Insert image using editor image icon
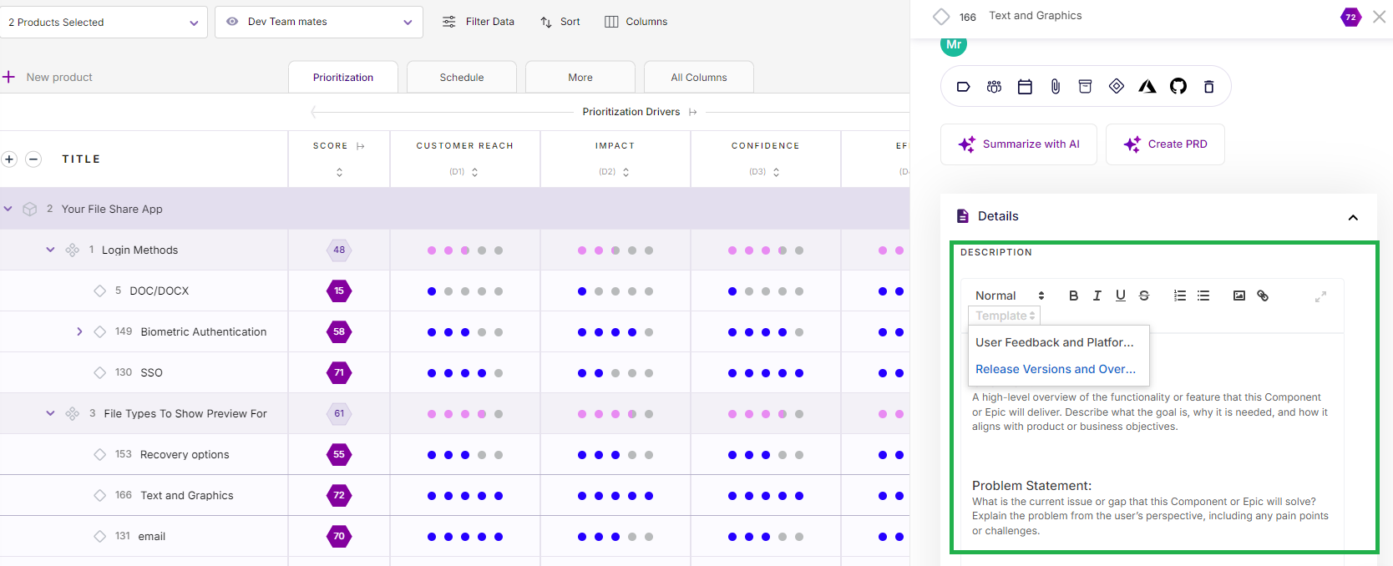 click(x=1239, y=296)
